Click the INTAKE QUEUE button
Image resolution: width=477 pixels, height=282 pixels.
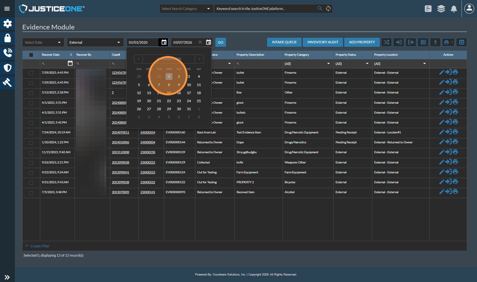(284, 42)
